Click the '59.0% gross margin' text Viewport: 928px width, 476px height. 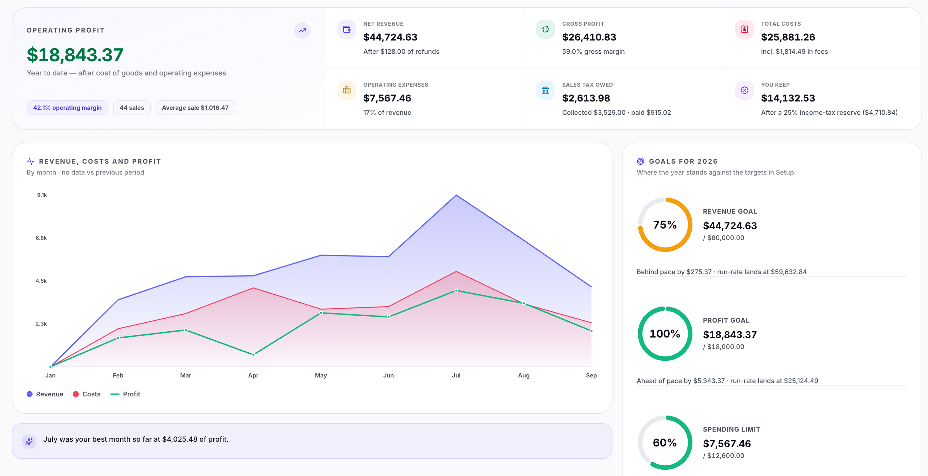593,51
